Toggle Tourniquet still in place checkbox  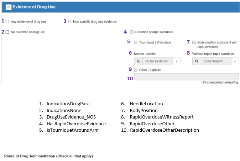point(136,42)
